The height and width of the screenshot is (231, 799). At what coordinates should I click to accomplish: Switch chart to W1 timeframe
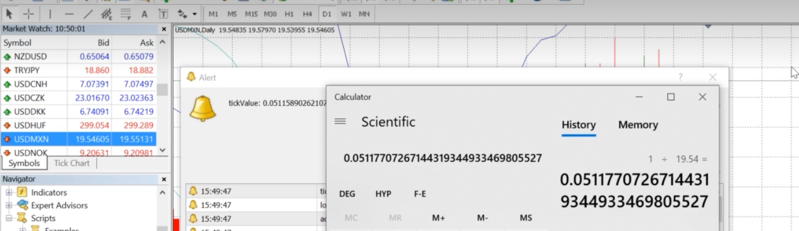tap(346, 13)
